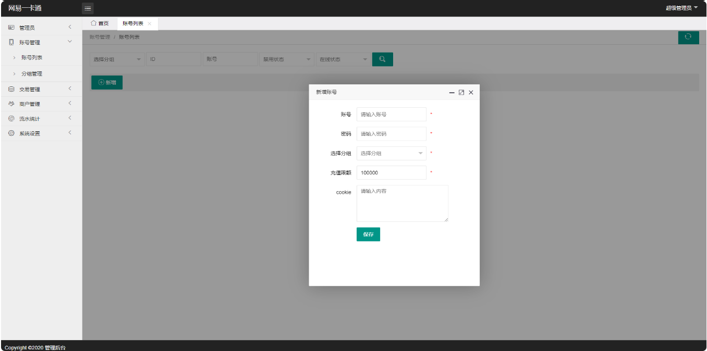Focus the cookie textarea
The image size is (707, 351).
[402, 204]
